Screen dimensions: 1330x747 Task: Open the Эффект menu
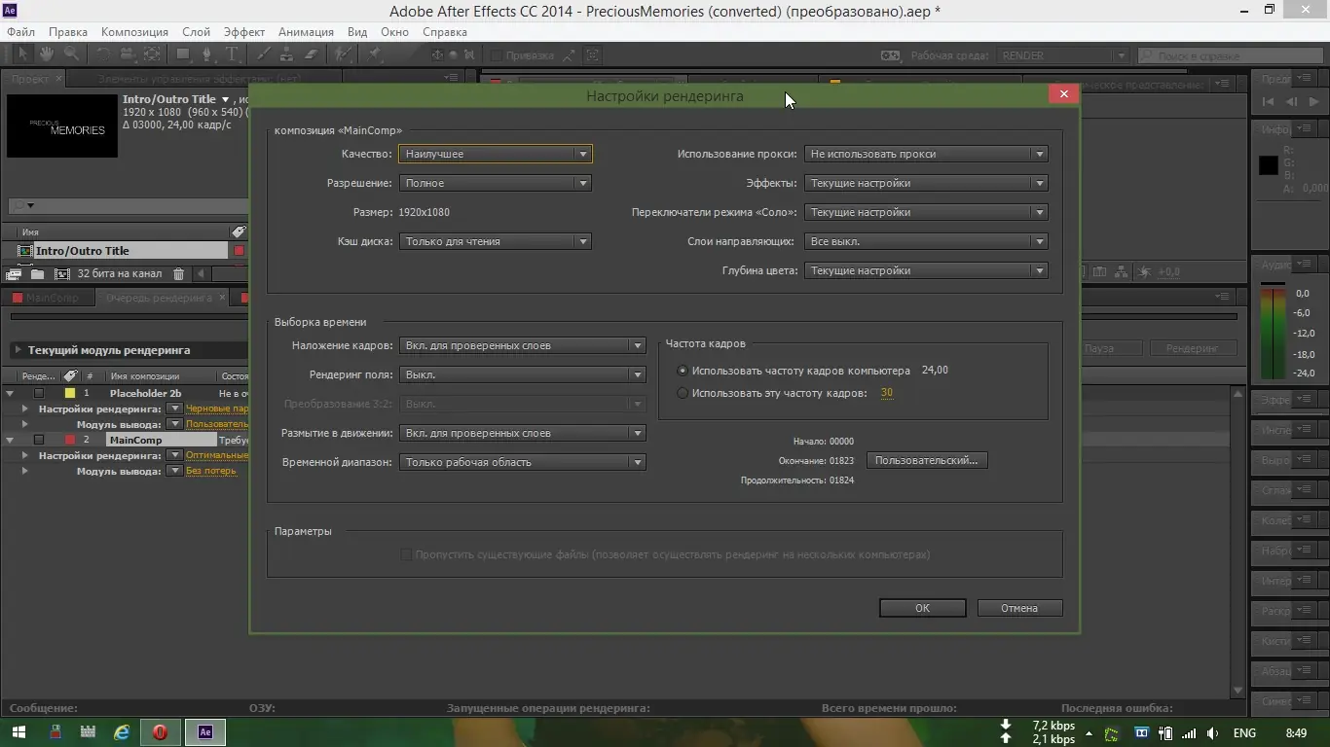[244, 32]
